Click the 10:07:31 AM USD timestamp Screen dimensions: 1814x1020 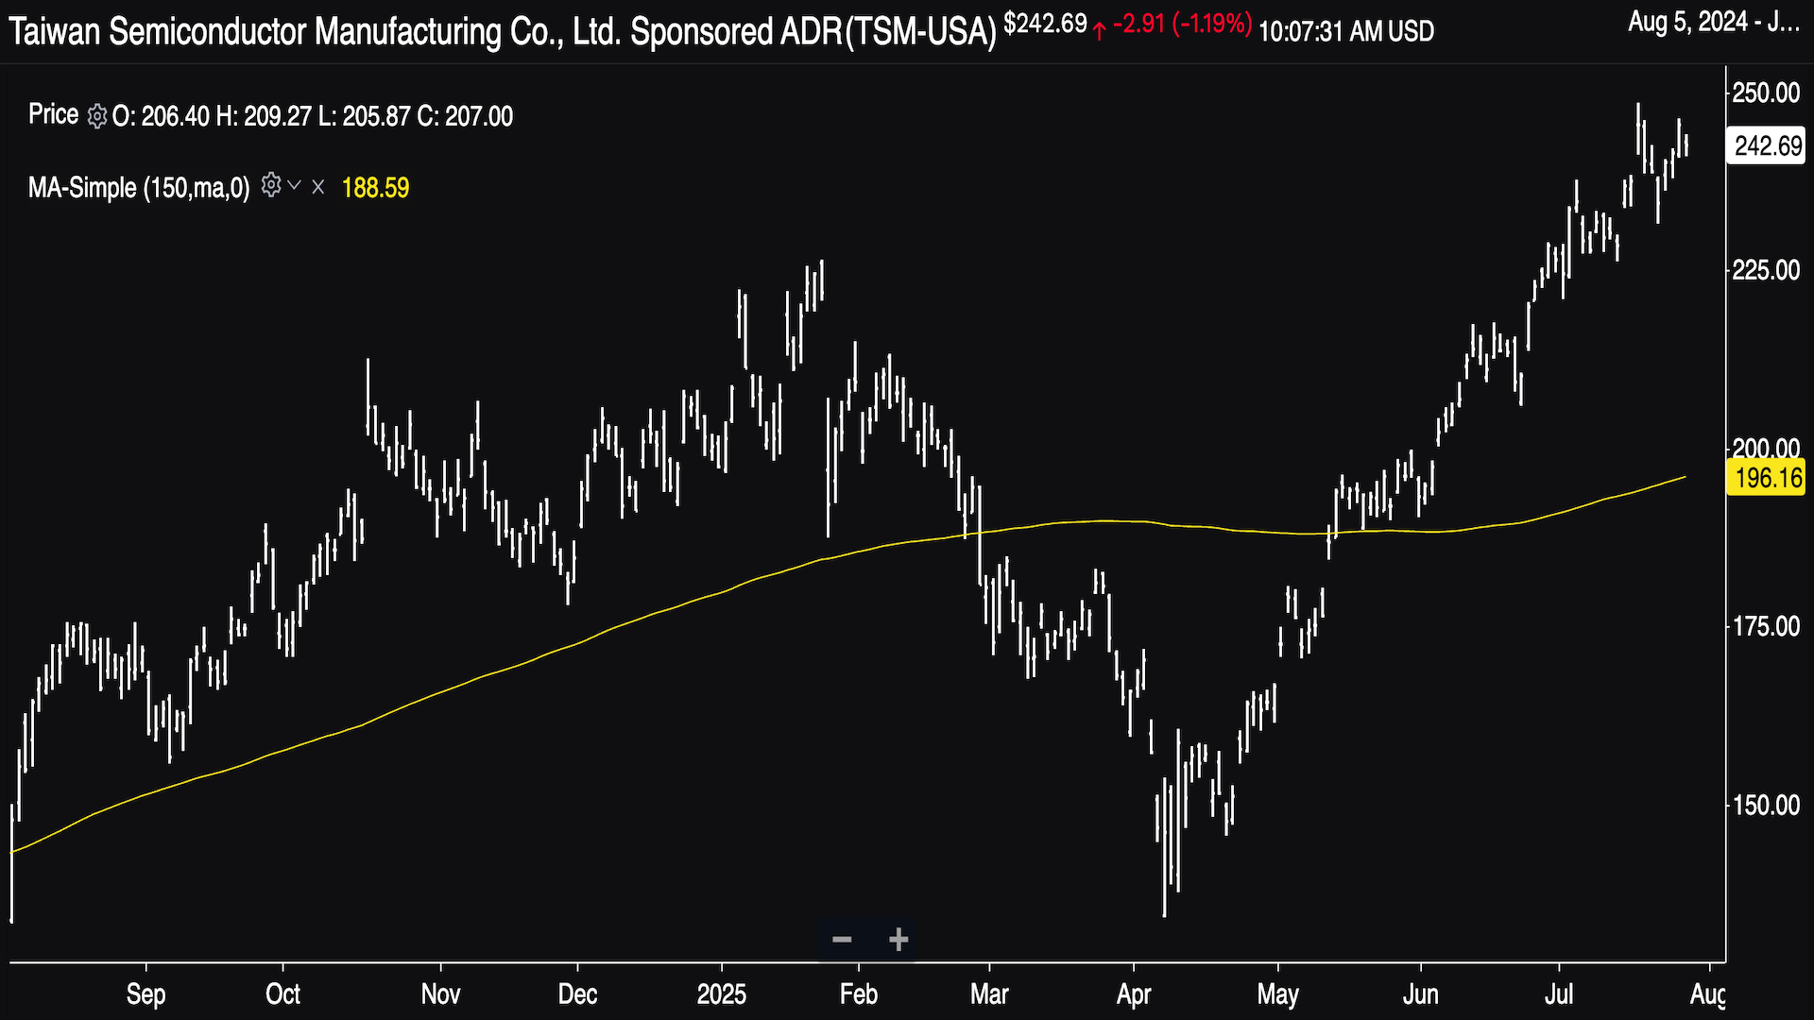[x=1346, y=31]
